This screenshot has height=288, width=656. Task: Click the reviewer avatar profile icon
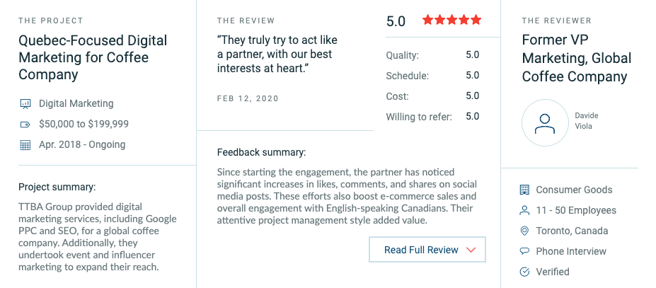(545, 122)
